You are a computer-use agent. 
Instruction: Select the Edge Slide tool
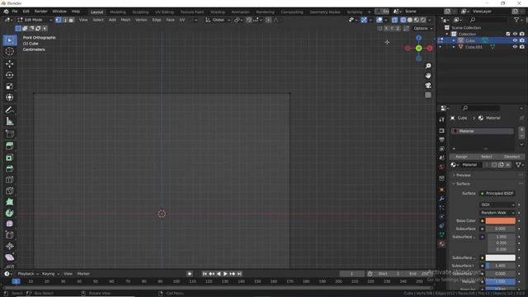click(9, 235)
